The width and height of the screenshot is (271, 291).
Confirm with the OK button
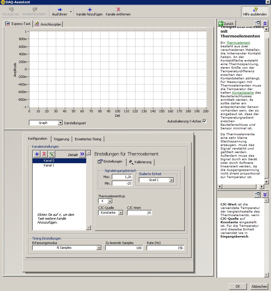coord(238,286)
